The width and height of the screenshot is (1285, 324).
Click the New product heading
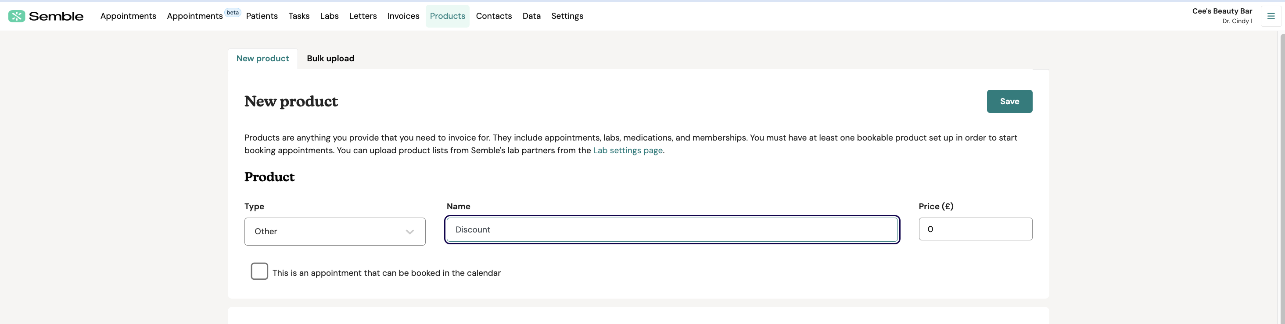point(291,101)
